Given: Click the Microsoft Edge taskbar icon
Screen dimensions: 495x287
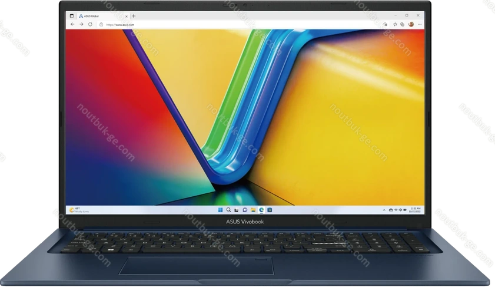Looking at the screenshot, I should pyautogui.click(x=261, y=209).
